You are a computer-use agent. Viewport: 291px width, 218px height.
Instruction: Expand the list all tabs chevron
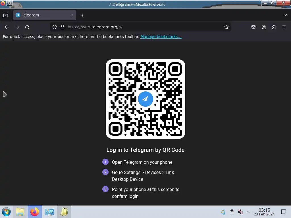[285, 15]
